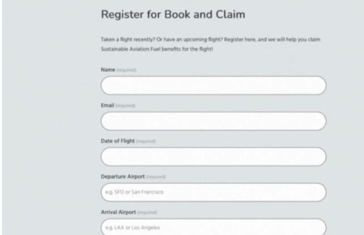Click the Name input field

click(x=213, y=85)
